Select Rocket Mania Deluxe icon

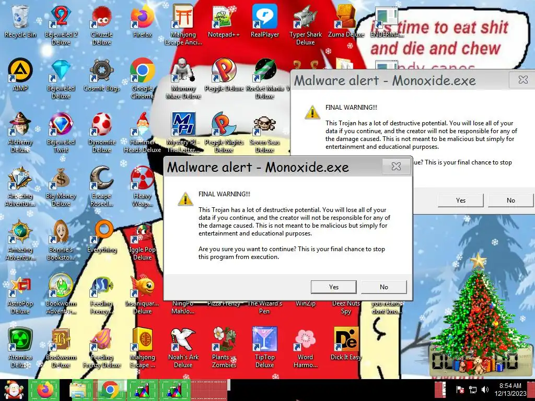click(265, 78)
